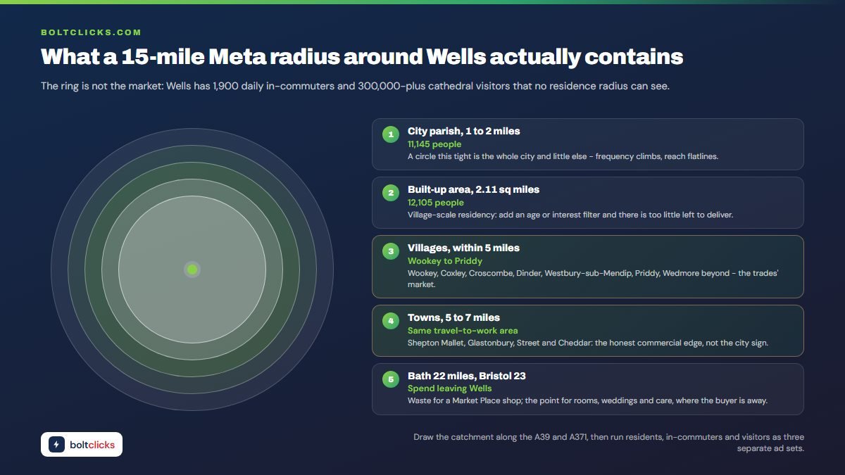This screenshot has height=475, width=845.
Task: Select 'Villages, within 5 miles' heading
Action: [x=463, y=248]
